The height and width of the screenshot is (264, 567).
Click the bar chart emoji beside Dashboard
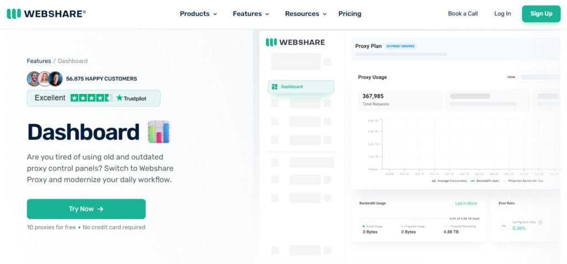click(159, 132)
